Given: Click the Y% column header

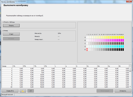Looking at the screenshot, I should click(39, 66).
